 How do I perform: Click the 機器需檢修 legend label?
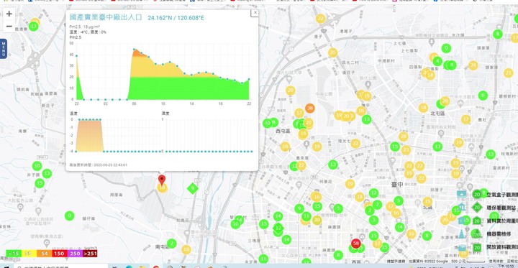click(x=499, y=234)
